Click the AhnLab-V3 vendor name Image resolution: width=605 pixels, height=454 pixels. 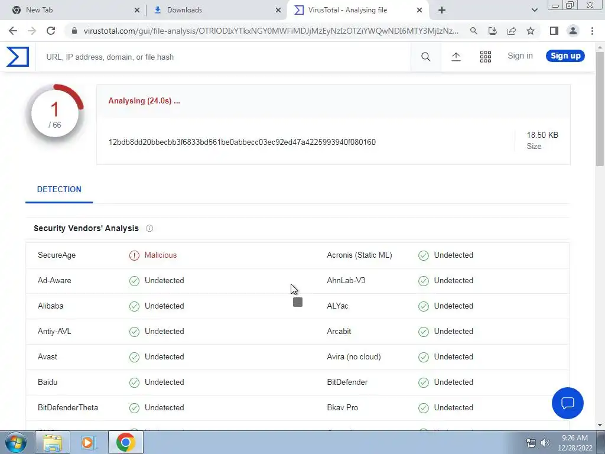(x=346, y=281)
